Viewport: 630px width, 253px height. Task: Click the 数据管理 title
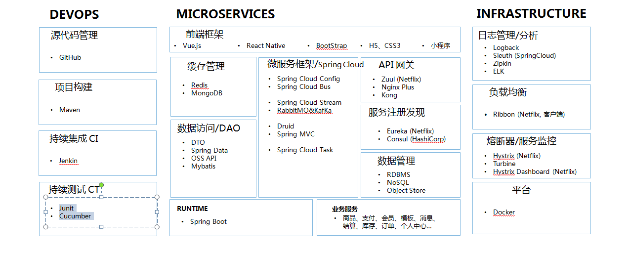396,161
